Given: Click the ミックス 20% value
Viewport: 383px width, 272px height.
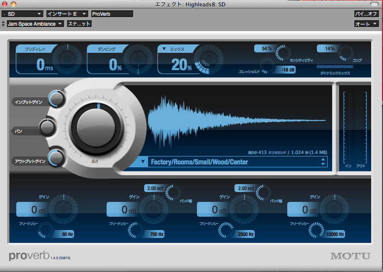Looking at the screenshot, I should 182,65.
